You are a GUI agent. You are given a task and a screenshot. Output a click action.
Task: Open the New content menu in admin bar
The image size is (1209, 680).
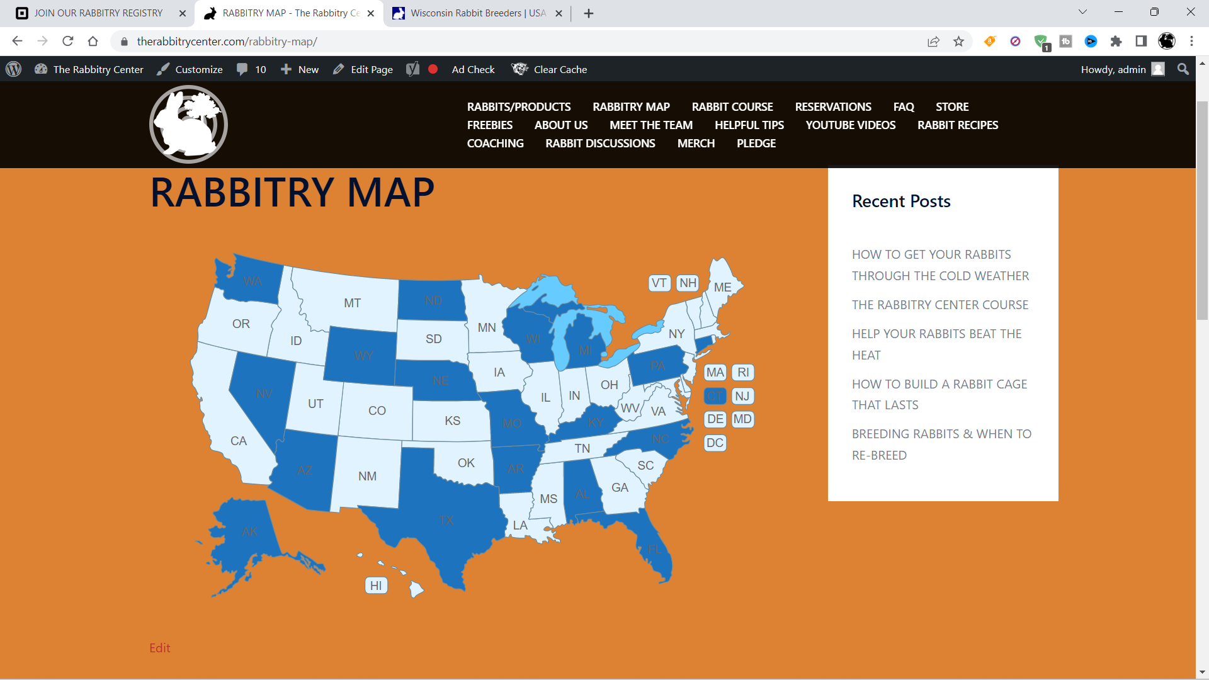coord(300,69)
